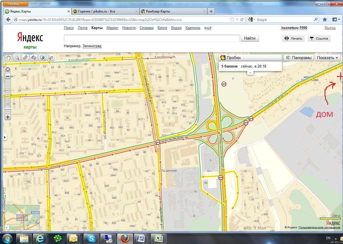Open the Windows Start button
This screenshot has width=343, height=244.
pos(7,239)
